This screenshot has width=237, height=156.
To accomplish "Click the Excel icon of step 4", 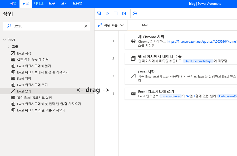I will point(133,94).
